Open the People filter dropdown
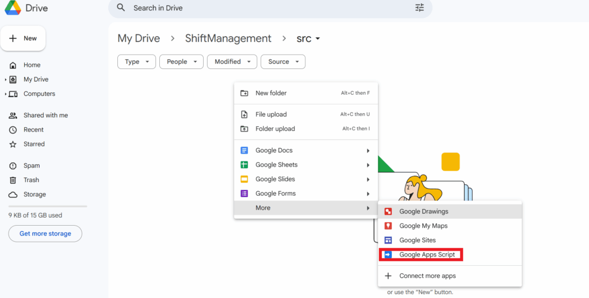Screen dimensions: 589x298 (x=181, y=62)
